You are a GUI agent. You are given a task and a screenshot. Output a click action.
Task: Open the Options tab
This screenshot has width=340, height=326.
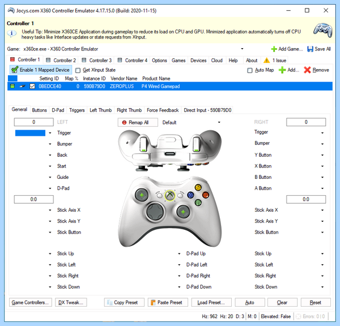point(159,61)
